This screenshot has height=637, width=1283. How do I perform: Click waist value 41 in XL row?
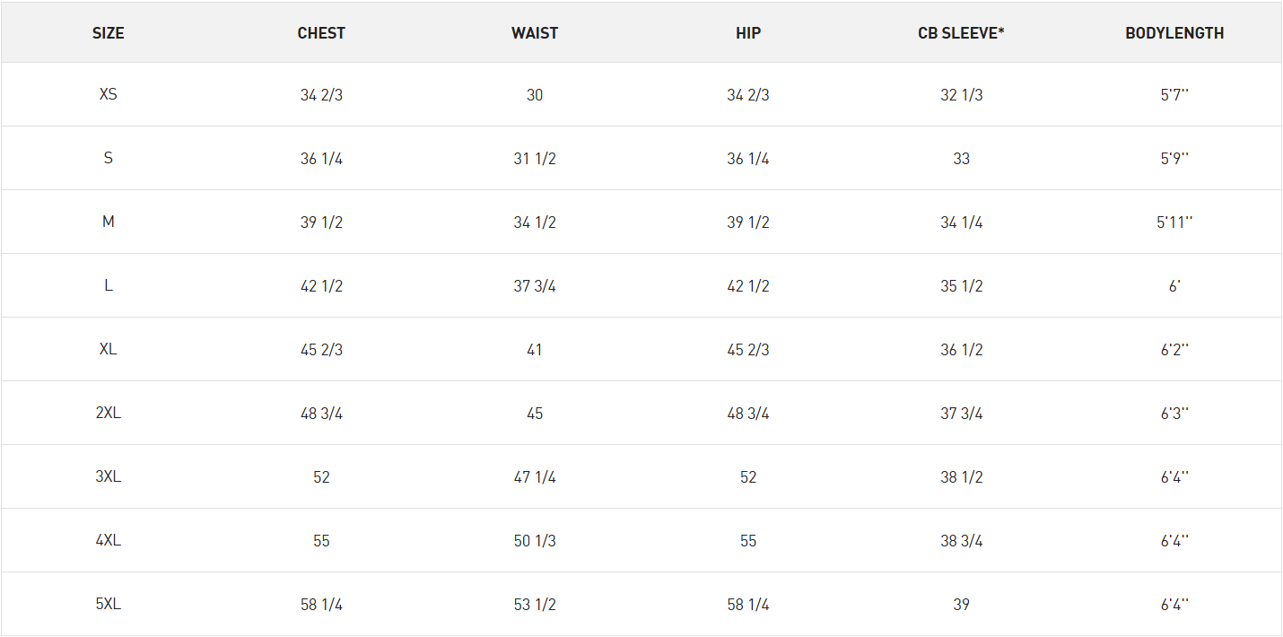(535, 350)
